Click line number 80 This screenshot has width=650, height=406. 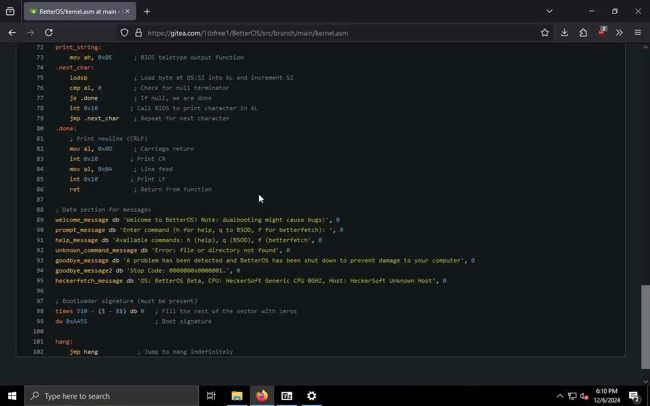click(40, 128)
